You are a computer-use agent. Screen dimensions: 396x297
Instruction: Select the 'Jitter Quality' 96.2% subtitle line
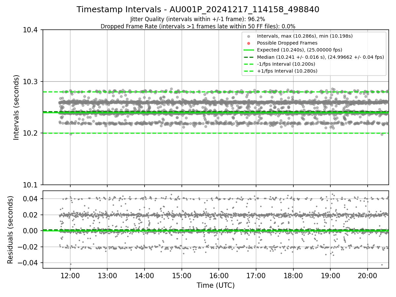198,19
